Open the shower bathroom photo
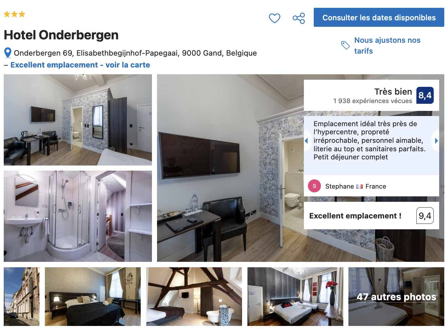The image size is (448, 329). coord(78,216)
